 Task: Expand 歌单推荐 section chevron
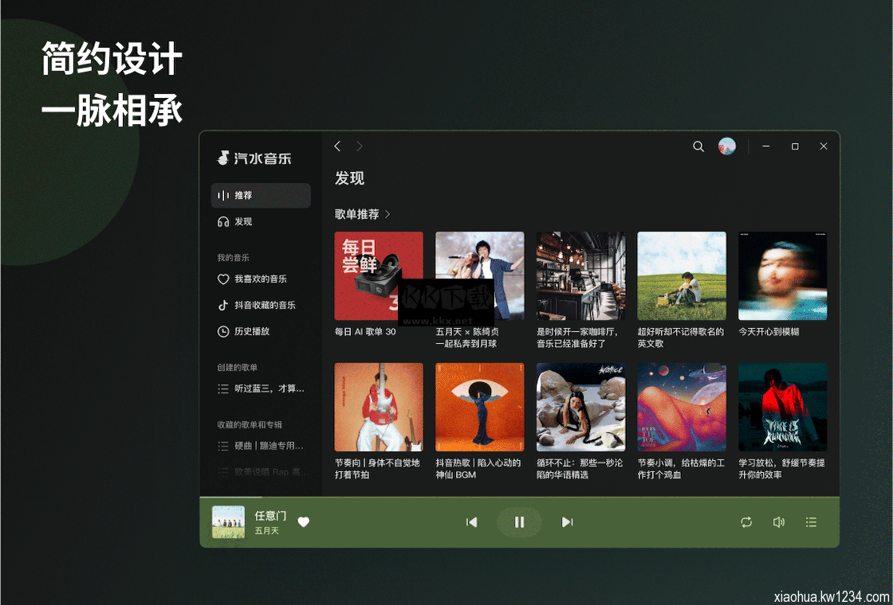coord(388,214)
